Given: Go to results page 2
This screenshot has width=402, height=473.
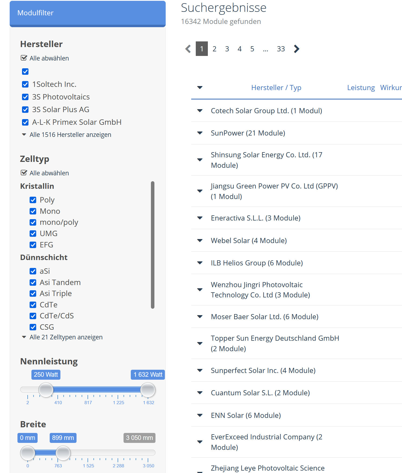Looking at the screenshot, I should coord(214,49).
